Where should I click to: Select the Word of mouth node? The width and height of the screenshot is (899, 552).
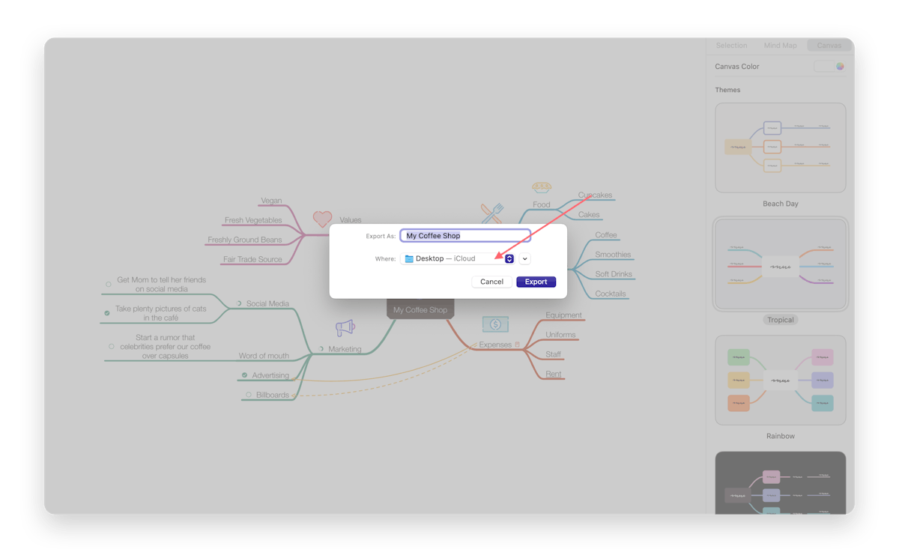pos(264,356)
